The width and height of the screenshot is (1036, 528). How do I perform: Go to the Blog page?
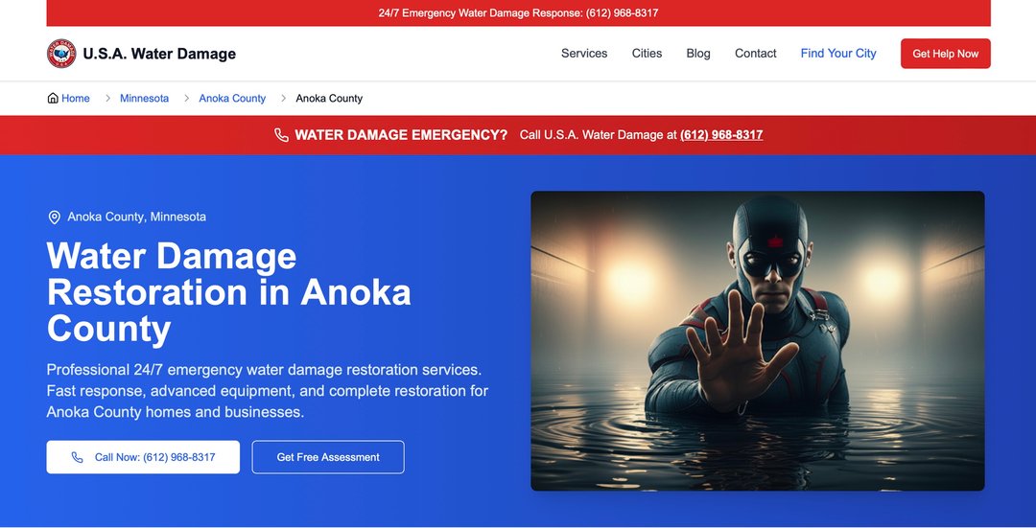(698, 54)
